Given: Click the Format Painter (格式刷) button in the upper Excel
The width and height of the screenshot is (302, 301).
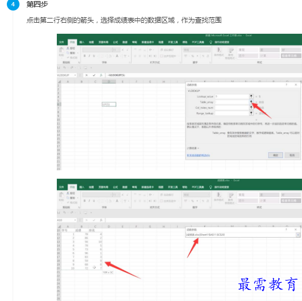Looking at the screenshot, I should point(72,57).
